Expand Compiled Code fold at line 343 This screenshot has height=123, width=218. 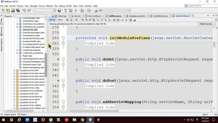click(63, 86)
